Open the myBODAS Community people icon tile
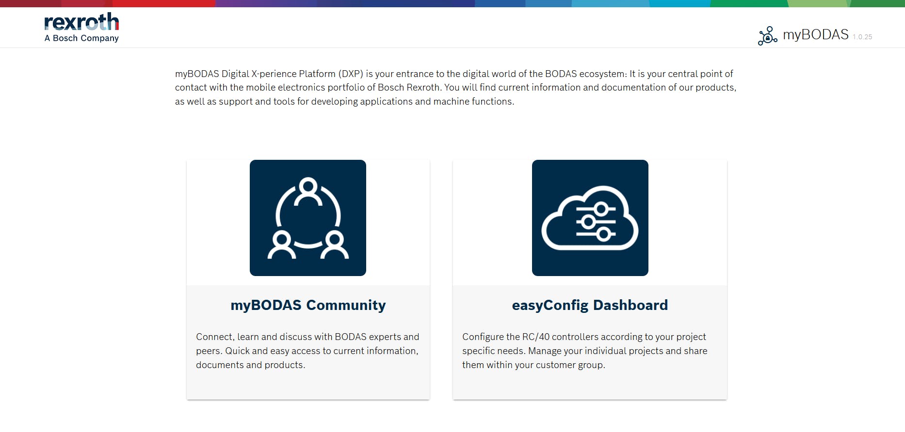This screenshot has width=905, height=432. pos(308,218)
